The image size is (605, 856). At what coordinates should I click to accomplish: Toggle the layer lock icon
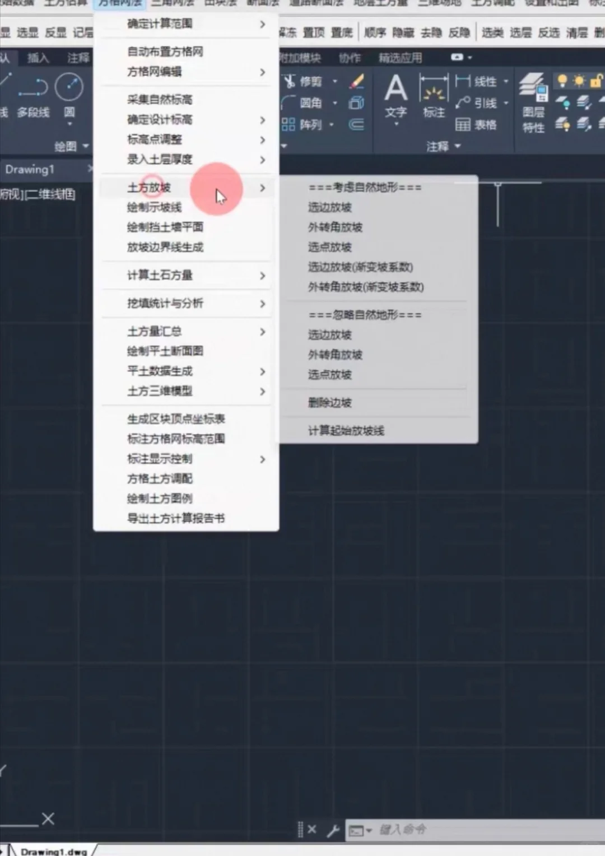click(x=595, y=81)
